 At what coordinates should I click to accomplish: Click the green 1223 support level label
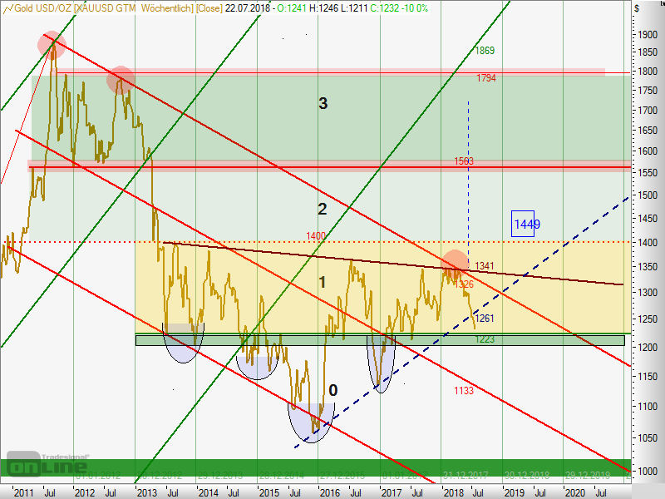coord(486,340)
